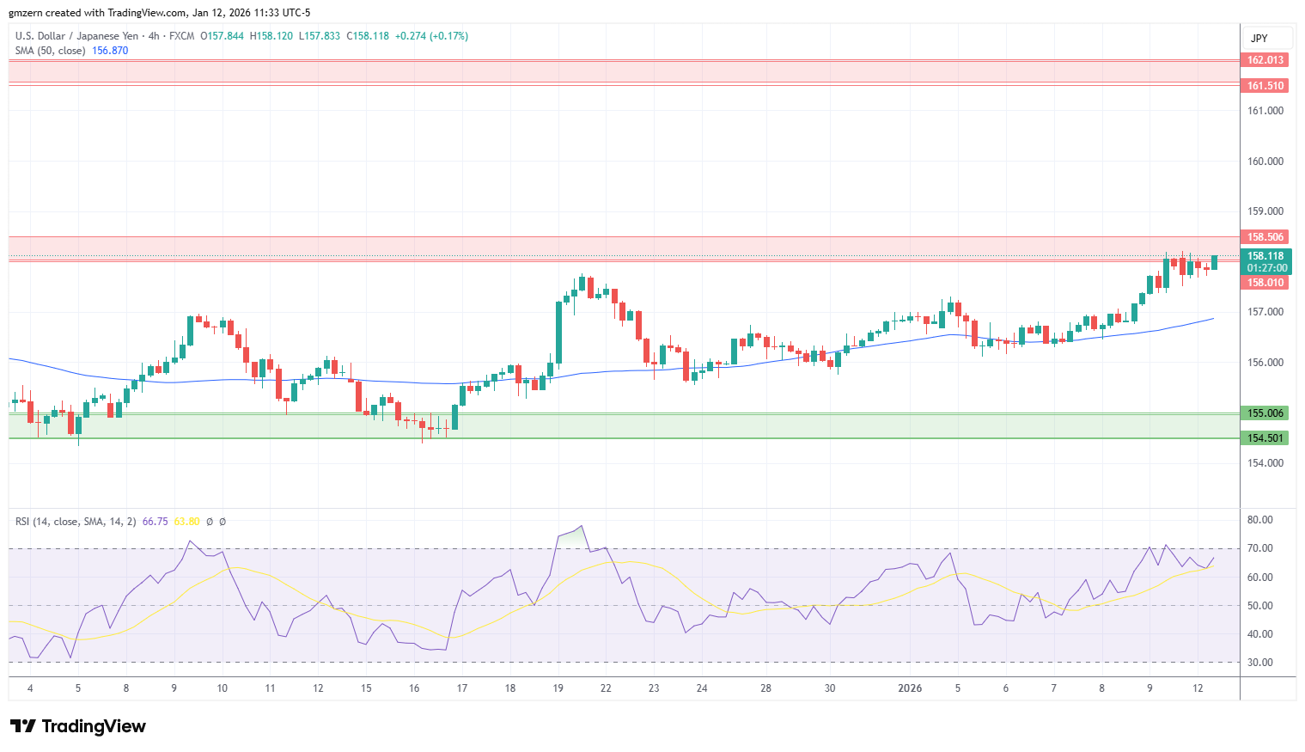This screenshot has height=752, width=1305.
Task: Click the RSI value 66.75
Action: click(155, 522)
